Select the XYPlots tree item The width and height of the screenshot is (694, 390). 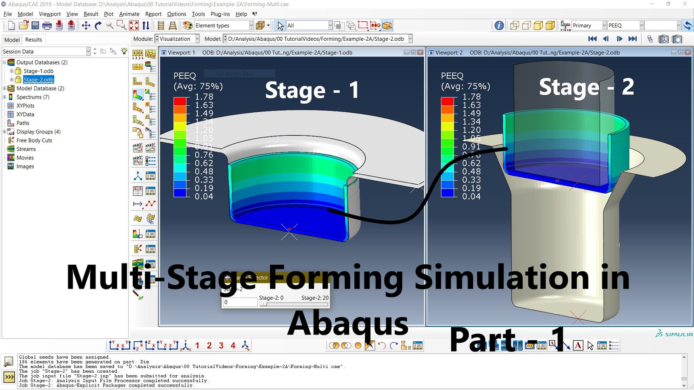click(x=25, y=106)
